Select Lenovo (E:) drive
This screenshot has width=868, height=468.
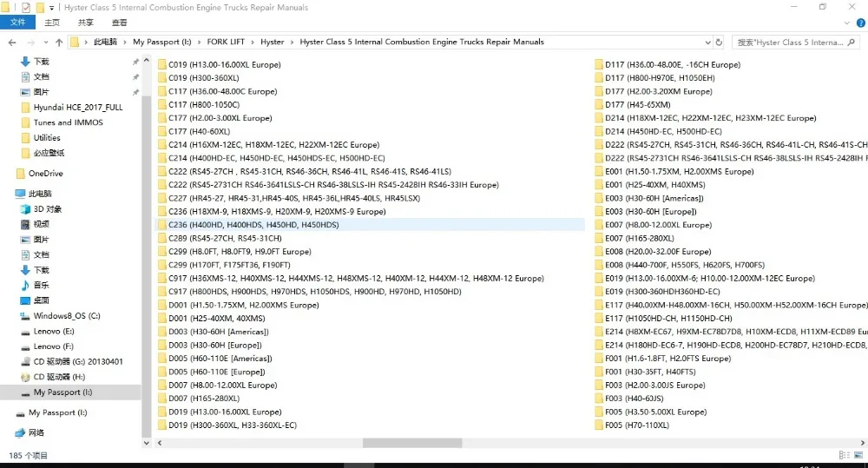(53, 331)
